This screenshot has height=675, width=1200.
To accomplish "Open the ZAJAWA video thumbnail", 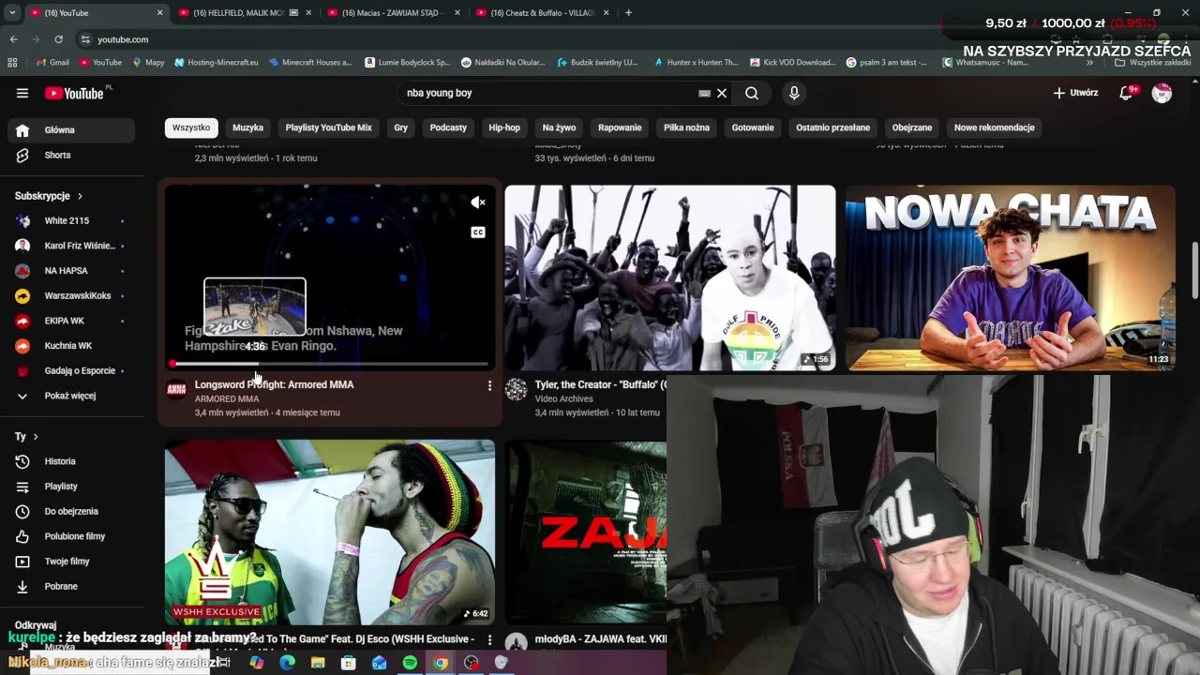I will pyautogui.click(x=586, y=532).
